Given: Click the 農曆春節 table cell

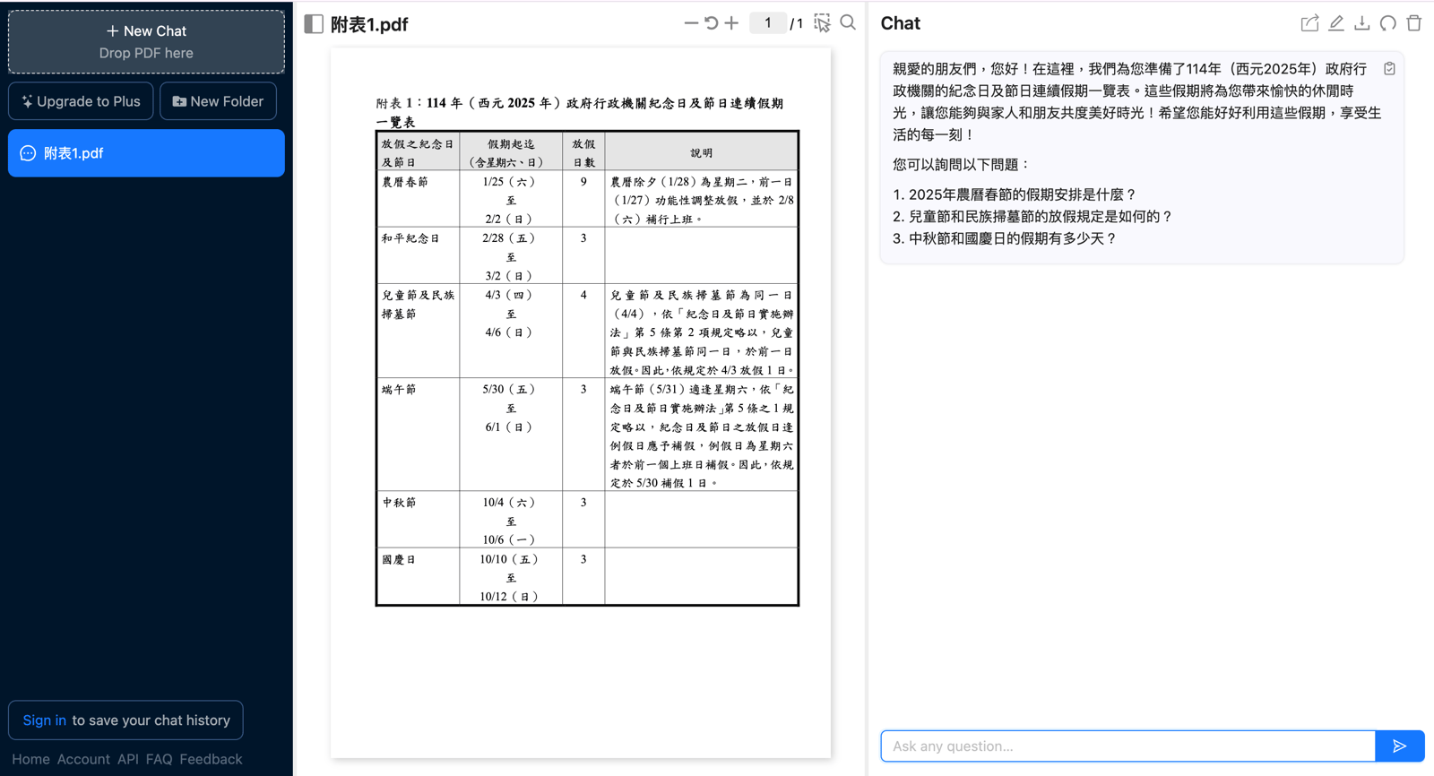Looking at the screenshot, I should (419, 199).
